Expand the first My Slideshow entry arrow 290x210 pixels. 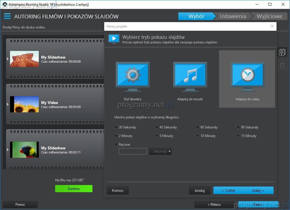pos(8,59)
